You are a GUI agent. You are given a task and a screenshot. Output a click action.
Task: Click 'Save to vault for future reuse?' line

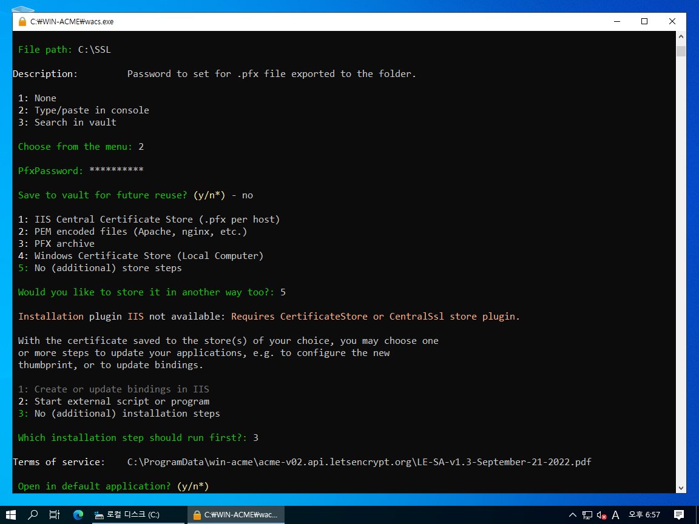(135, 195)
